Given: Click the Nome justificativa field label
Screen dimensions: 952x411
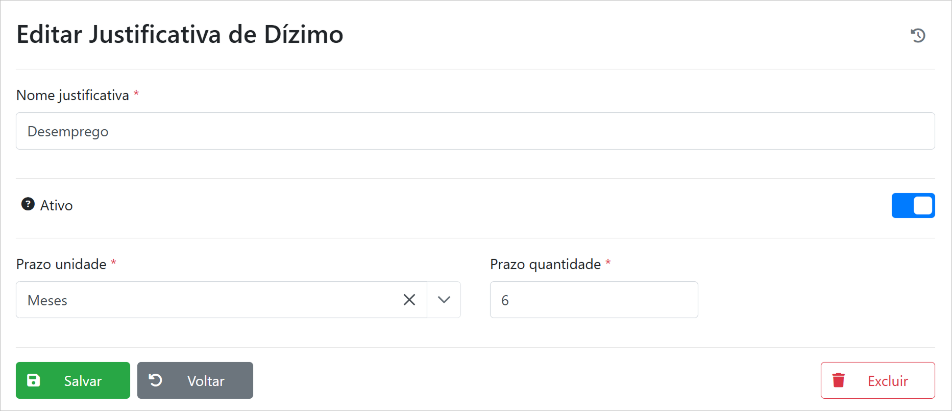Looking at the screenshot, I should 72,95.
